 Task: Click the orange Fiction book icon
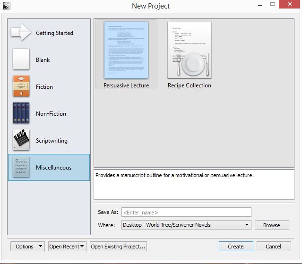(21, 86)
